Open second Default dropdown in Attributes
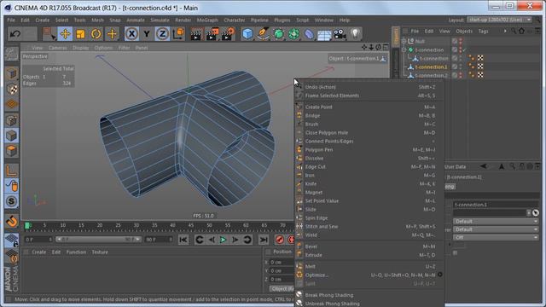This screenshot has height=307, width=546. coord(495,229)
